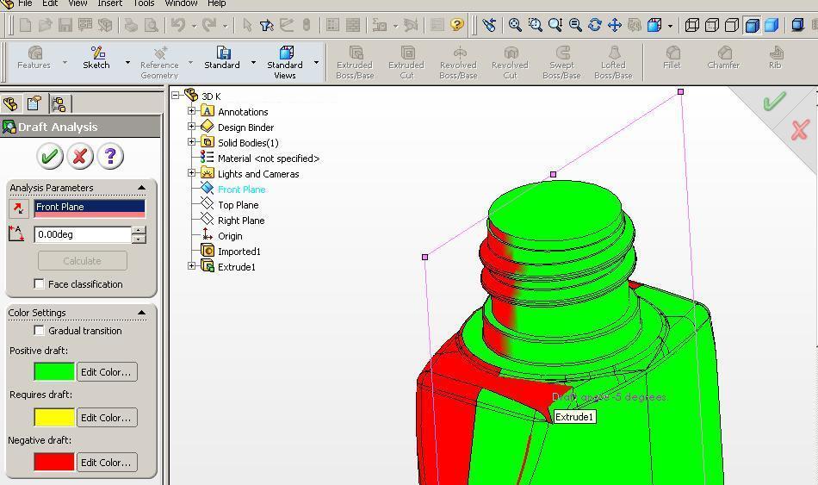Screen dimensions: 818x485
Task: Click the View Orientation cube icon
Action: point(654,24)
